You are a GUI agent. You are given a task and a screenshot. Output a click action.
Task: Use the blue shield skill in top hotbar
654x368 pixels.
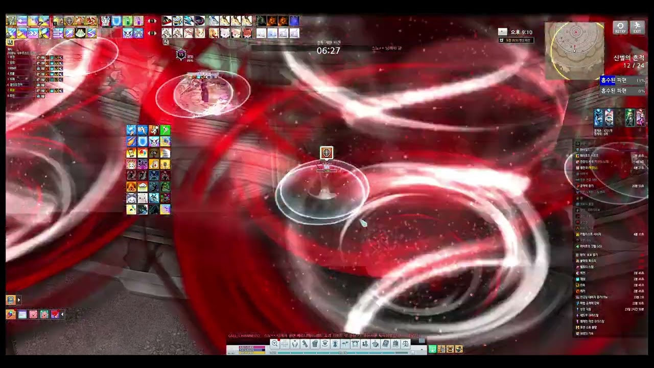pyautogui.click(x=116, y=21)
